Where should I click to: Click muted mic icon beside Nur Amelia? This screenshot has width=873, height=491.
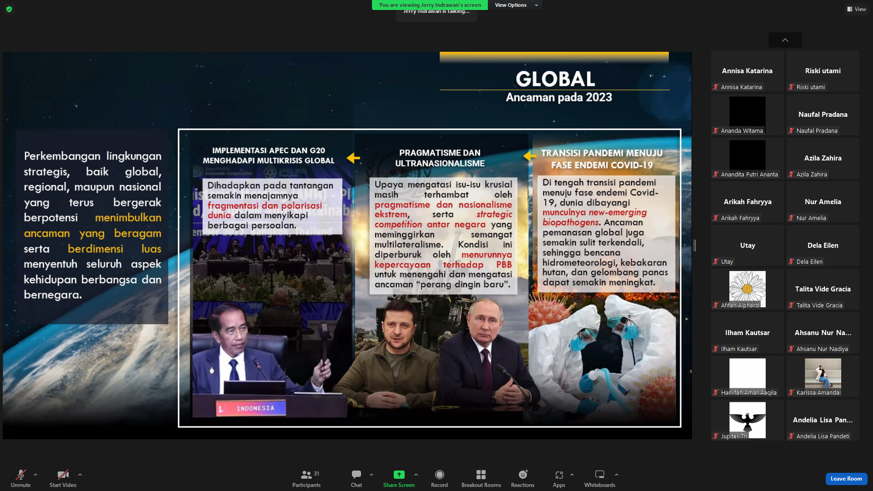(791, 218)
